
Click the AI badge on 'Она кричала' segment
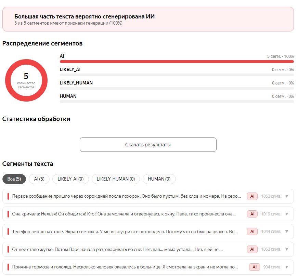coord(252,214)
